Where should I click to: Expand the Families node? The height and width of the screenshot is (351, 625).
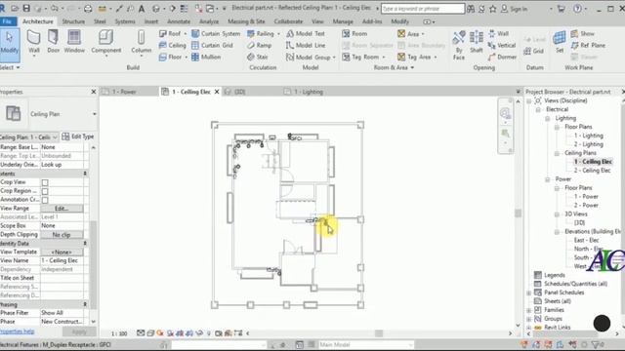tap(529, 310)
